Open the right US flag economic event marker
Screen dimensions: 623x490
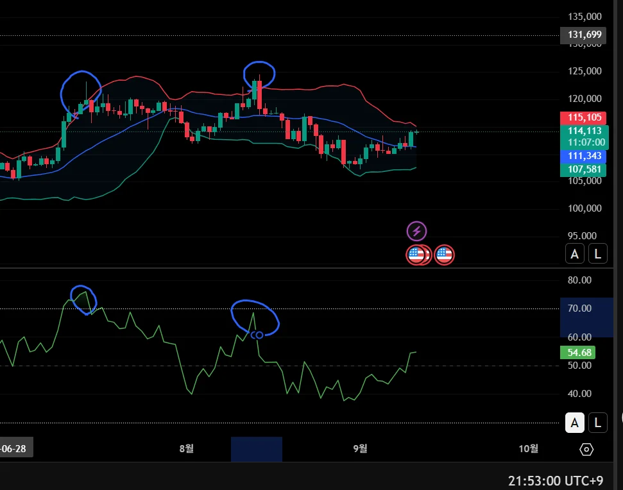[x=444, y=255]
